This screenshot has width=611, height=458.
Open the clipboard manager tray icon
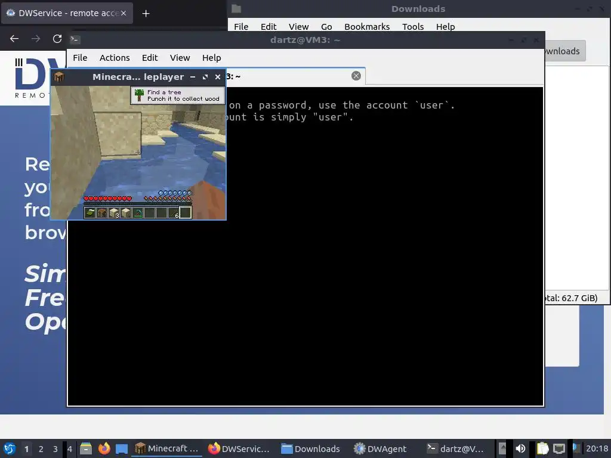click(x=542, y=448)
